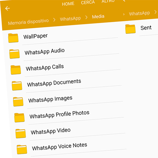The height and width of the screenshot is (158, 158).
Task: Open the WallPaper folder icon
Action: click(13, 38)
